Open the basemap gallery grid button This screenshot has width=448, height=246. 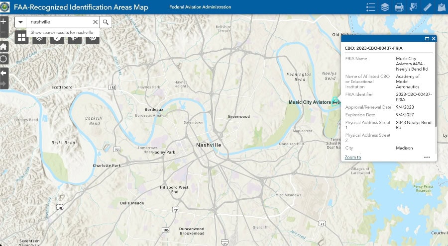point(21,37)
